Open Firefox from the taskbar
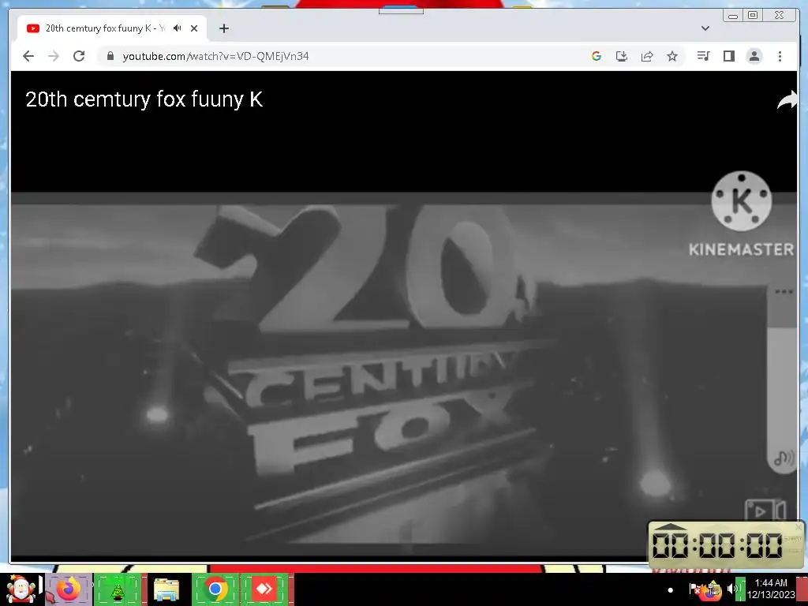The height and width of the screenshot is (606, 808). pos(69,589)
